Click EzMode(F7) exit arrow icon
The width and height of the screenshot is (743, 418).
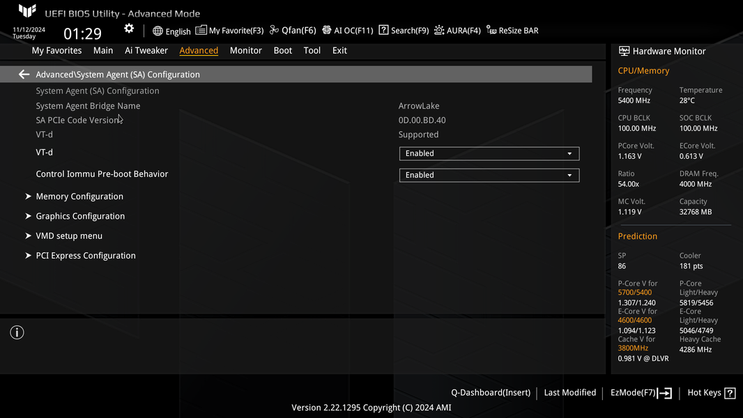coord(664,393)
